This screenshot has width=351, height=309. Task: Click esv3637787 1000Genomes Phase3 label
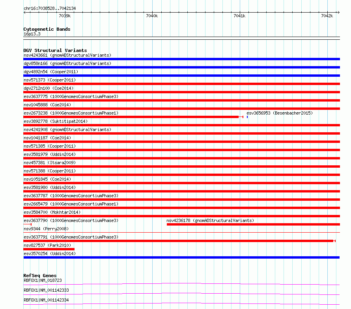(x=71, y=196)
